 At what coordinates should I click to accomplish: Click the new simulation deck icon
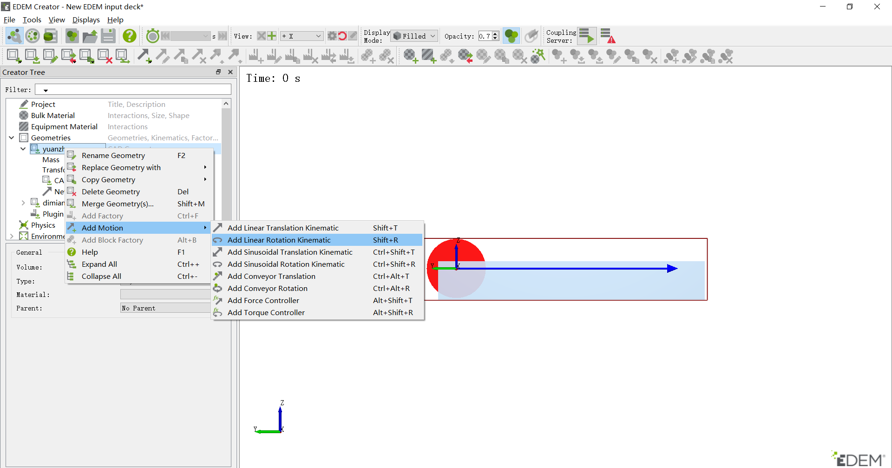[x=72, y=36]
